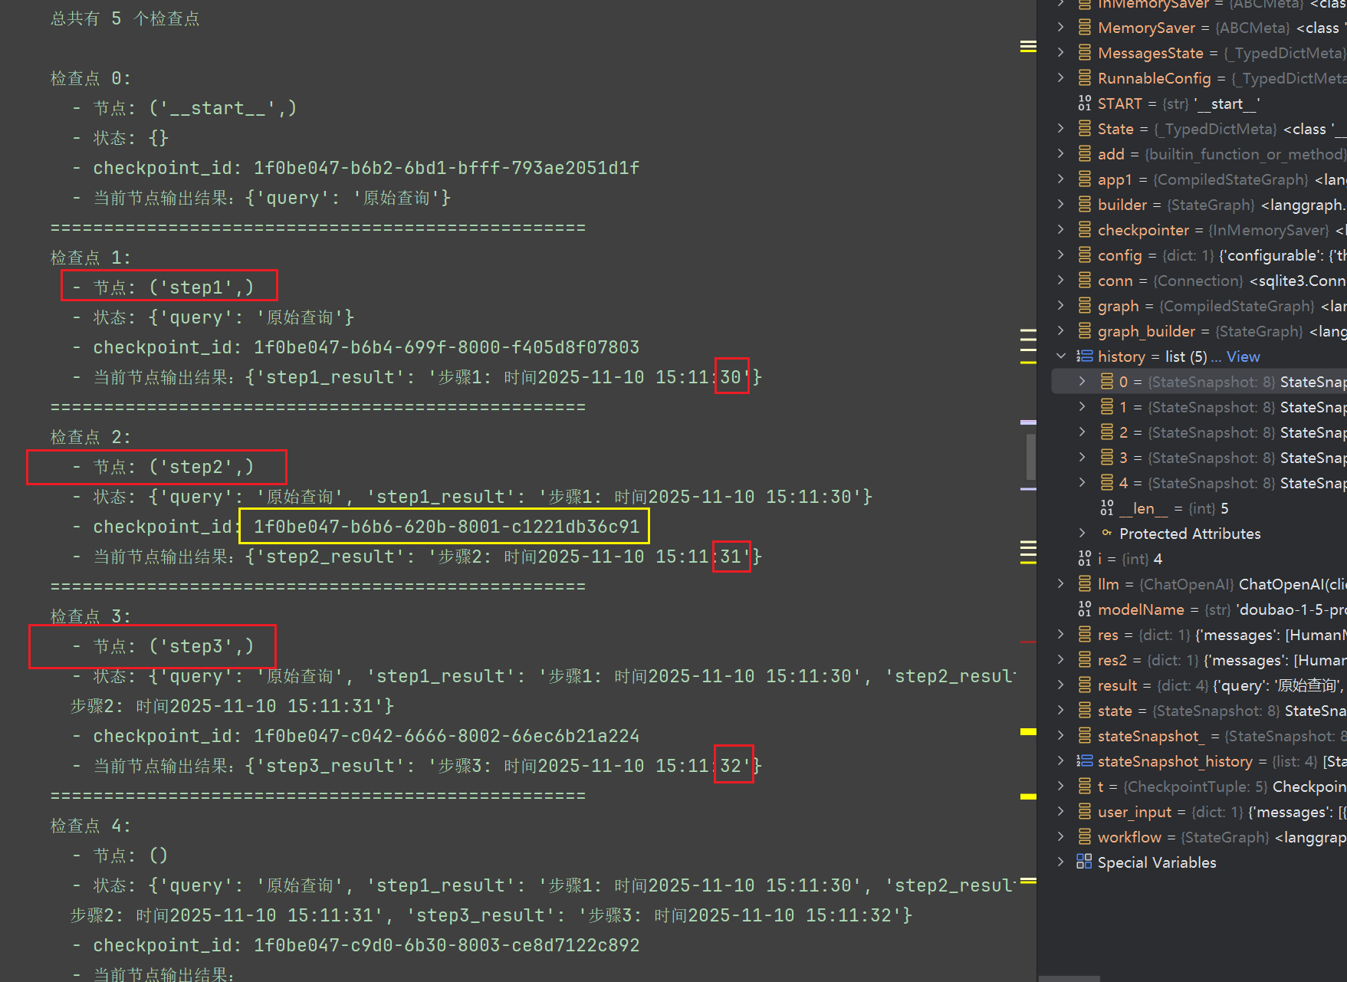Image resolution: width=1347 pixels, height=982 pixels.
Task: Select the t CheckpointTuple variable row
Action: click(1198, 787)
